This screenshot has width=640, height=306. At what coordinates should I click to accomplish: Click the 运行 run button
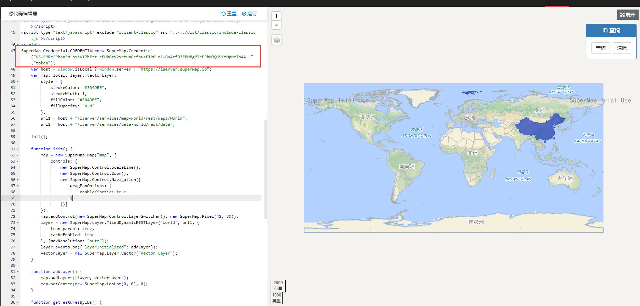pyautogui.click(x=249, y=14)
